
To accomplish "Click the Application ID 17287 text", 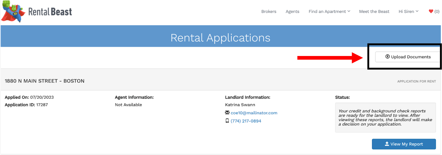I will pos(26,105).
